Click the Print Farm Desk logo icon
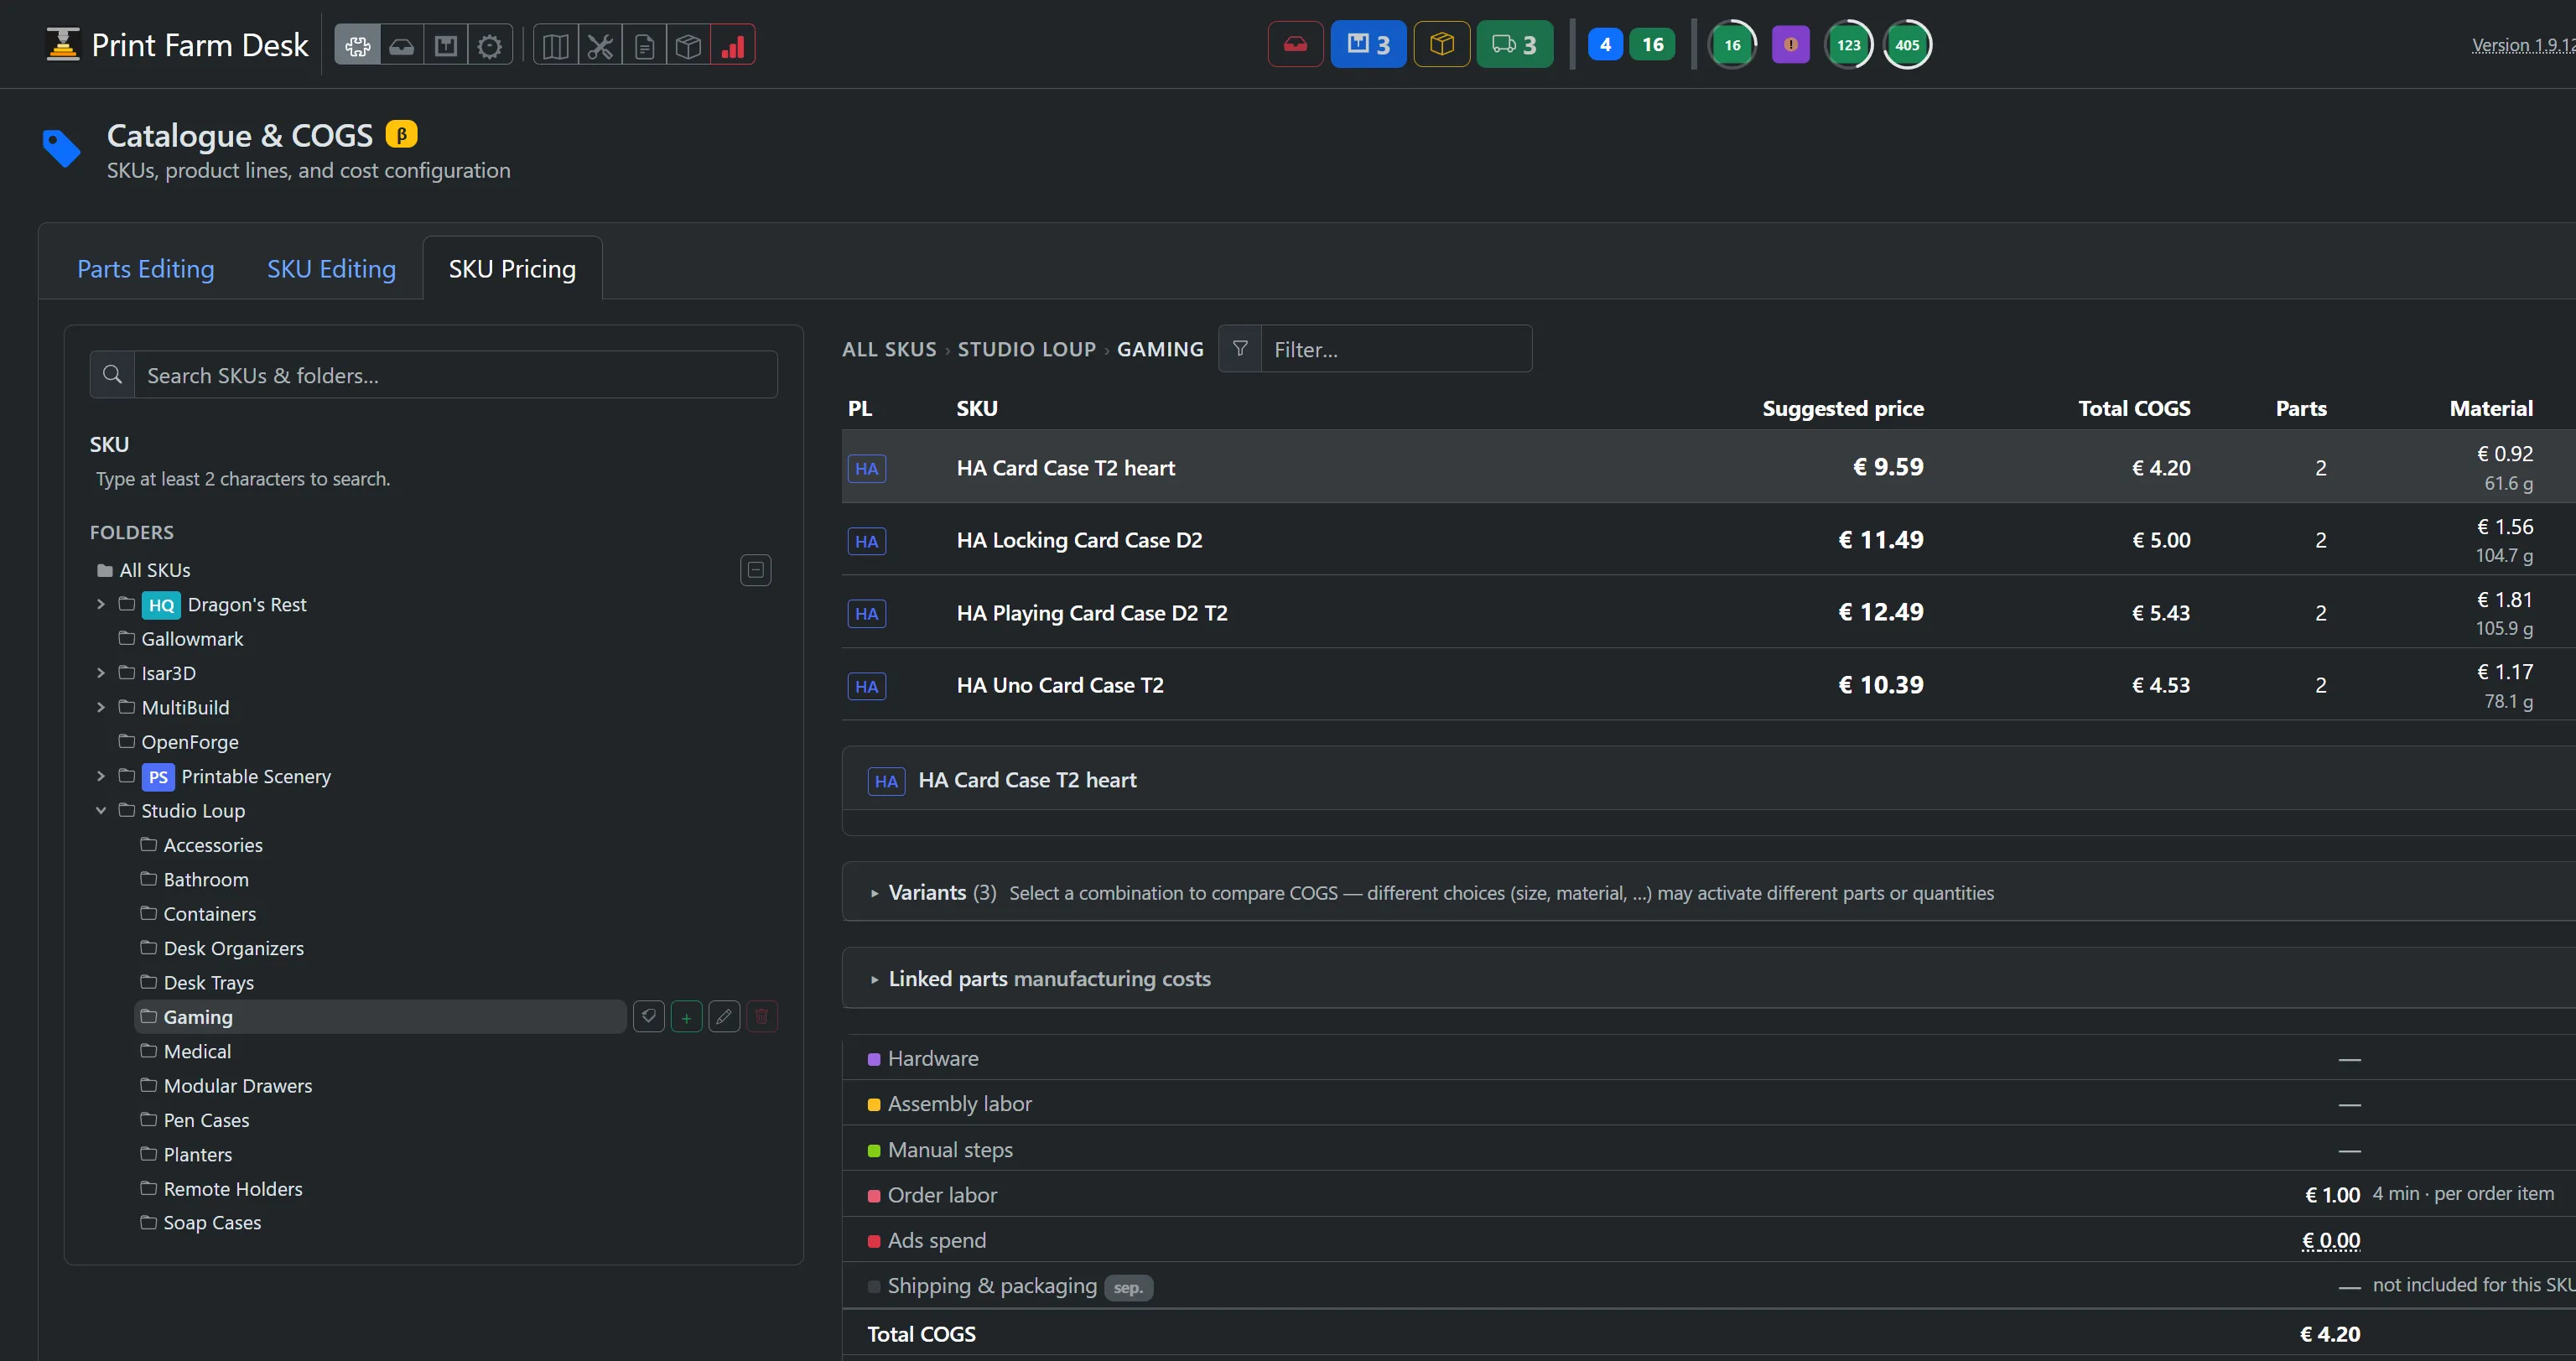This screenshot has height=1361, width=2576. [x=63, y=45]
